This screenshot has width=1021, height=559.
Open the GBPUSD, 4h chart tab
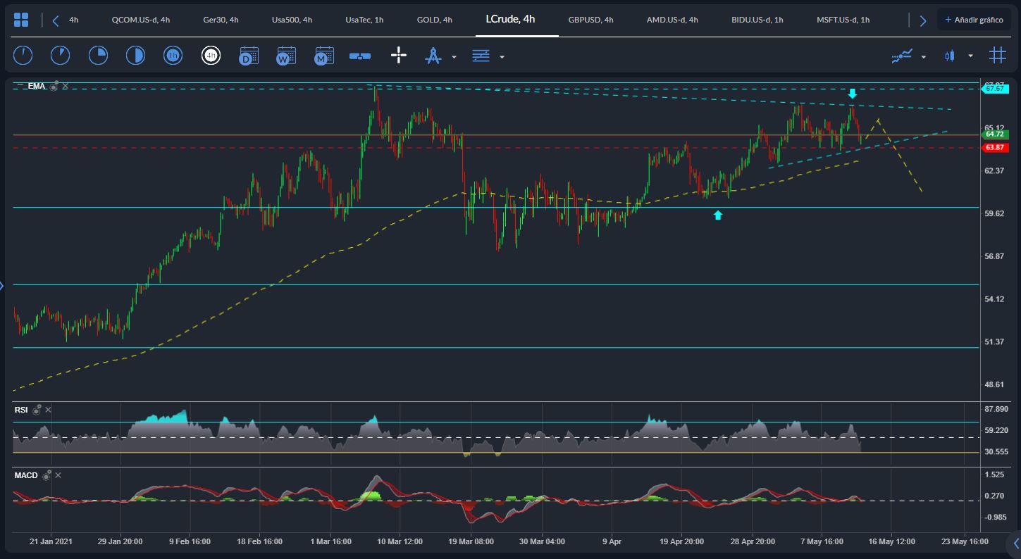point(590,20)
